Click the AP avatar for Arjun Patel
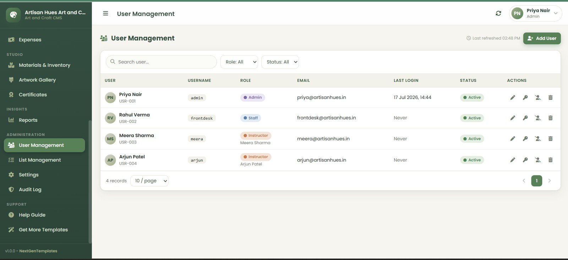 [110, 160]
